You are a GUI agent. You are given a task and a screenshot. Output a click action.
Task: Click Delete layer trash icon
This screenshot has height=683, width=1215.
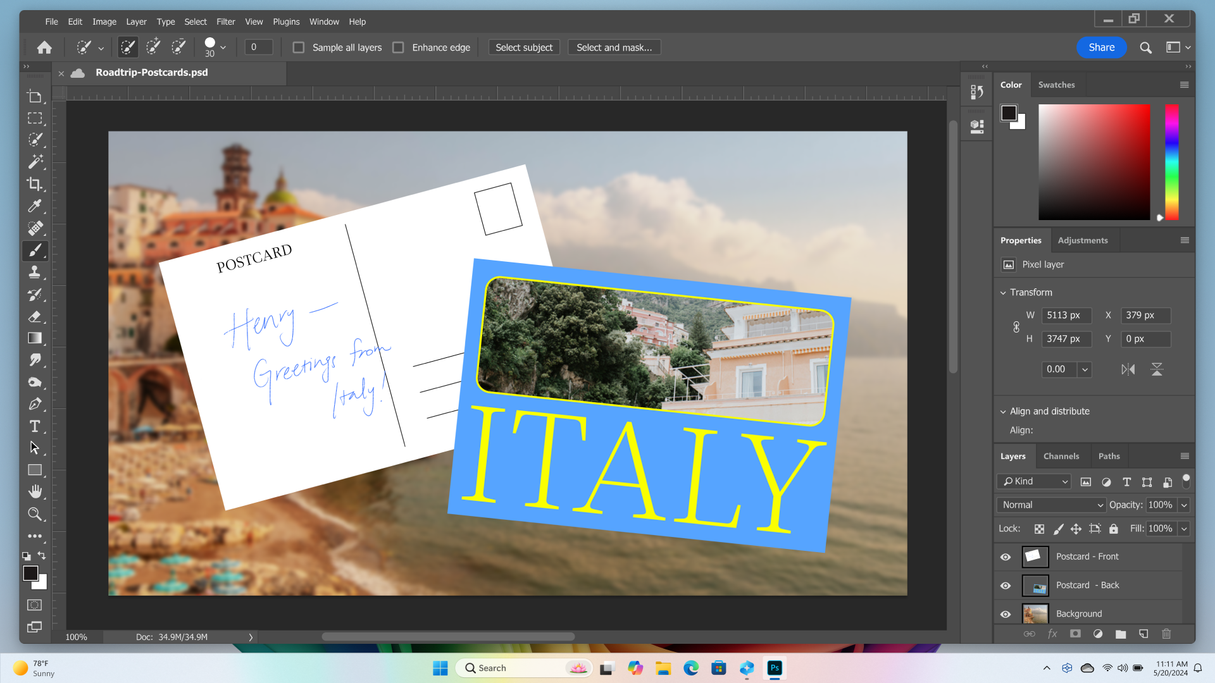coord(1166,634)
